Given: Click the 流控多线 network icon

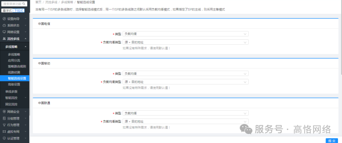Looking at the screenshot, I should tap(4, 39).
